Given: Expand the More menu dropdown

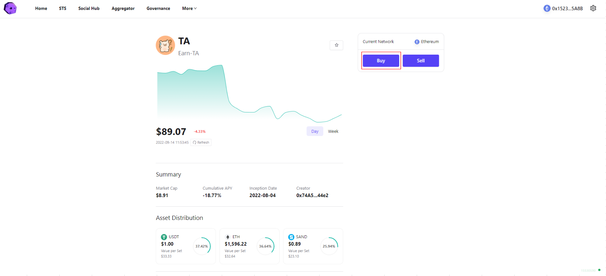Looking at the screenshot, I should point(189,8).
